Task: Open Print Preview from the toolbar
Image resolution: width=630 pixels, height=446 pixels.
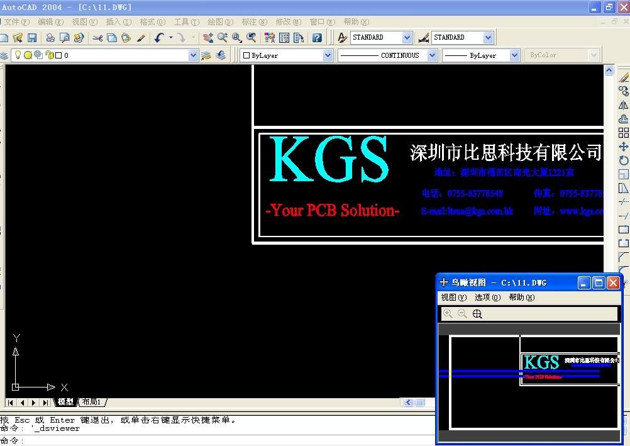Action: coord(64,38)
